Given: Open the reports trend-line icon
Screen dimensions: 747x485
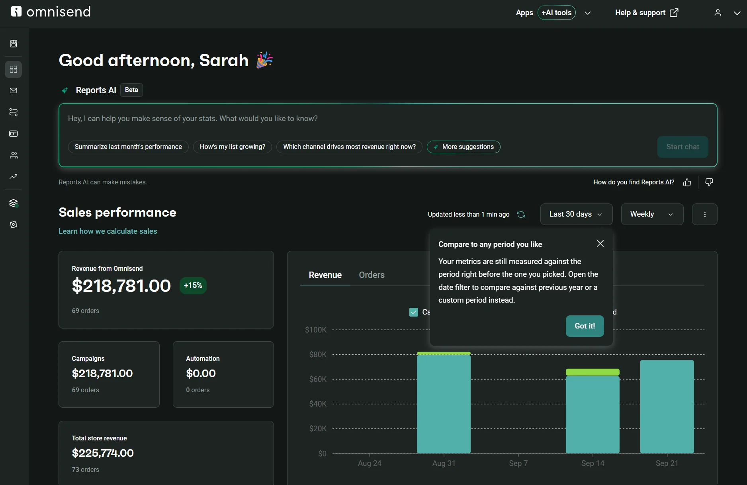Looking at the screenshot, I should 14,176.
